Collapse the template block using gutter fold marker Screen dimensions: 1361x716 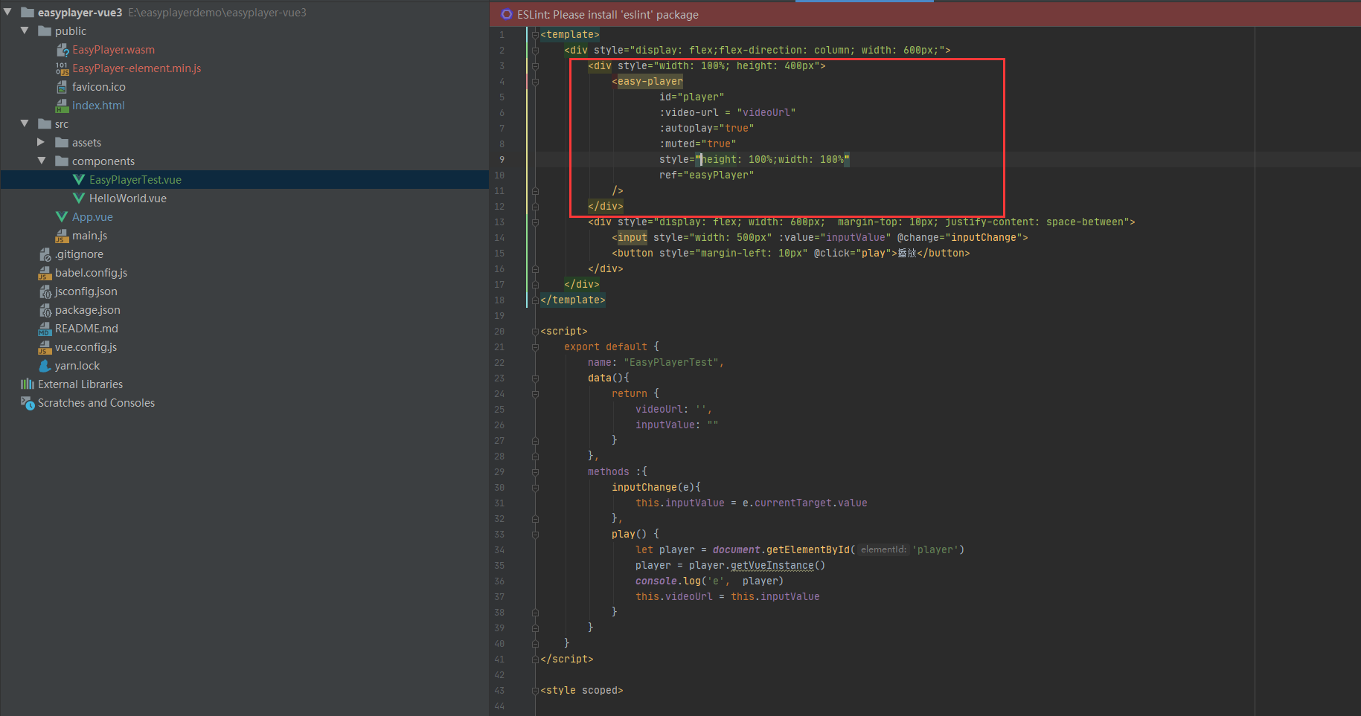click(535, 34)
